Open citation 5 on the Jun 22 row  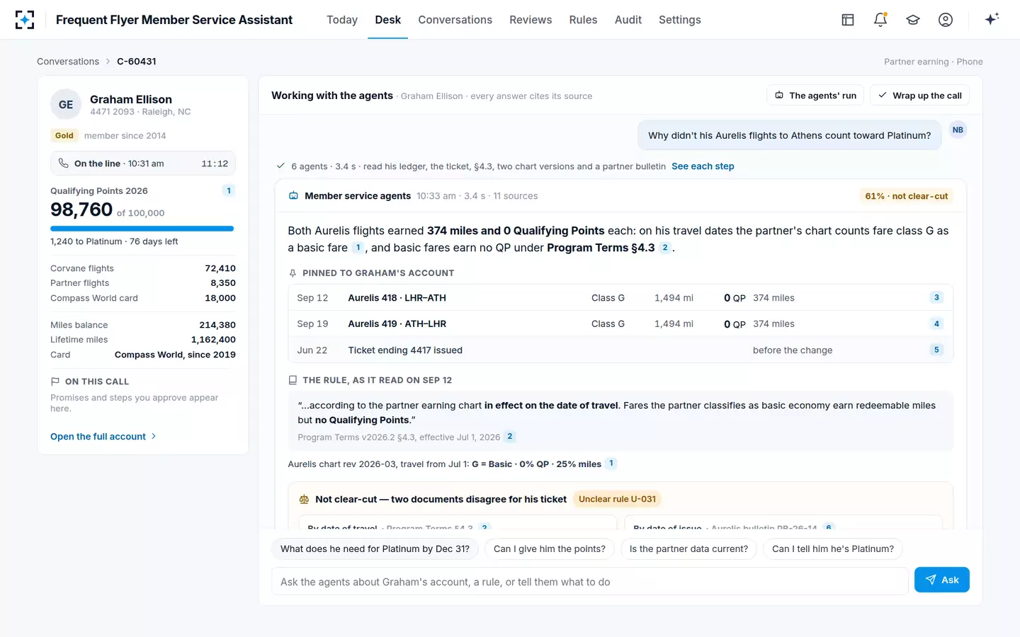coord(936,350)
